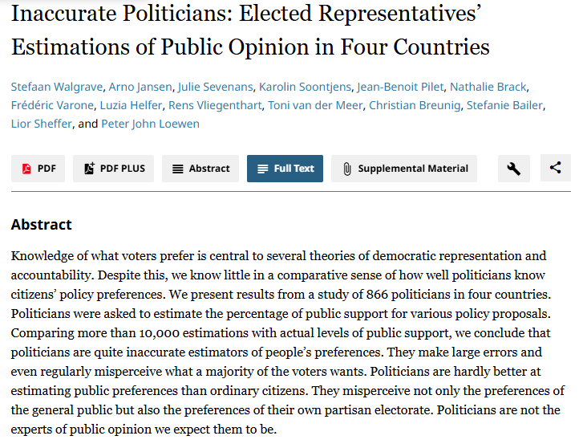Click the wrench tools icon
Viewport: 579px width, 448px height.
pos(514,169)
